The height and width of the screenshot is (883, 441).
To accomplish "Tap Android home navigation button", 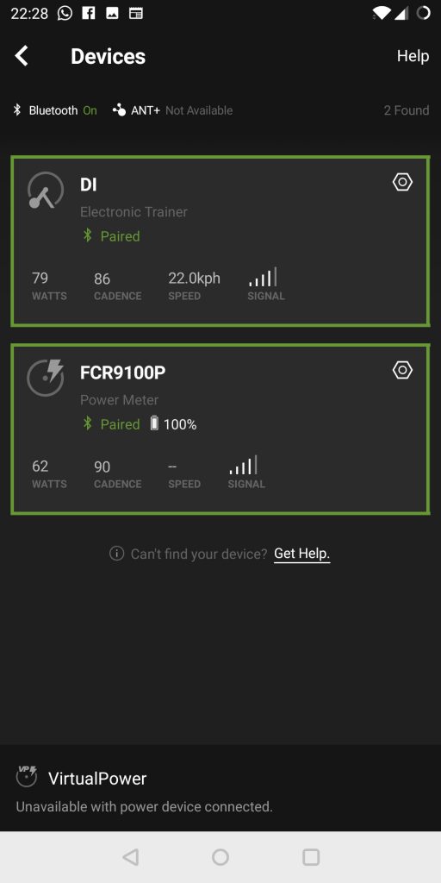I will [x=220, y=857].
